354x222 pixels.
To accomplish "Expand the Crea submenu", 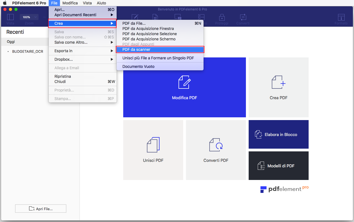I will pos(83,23).
